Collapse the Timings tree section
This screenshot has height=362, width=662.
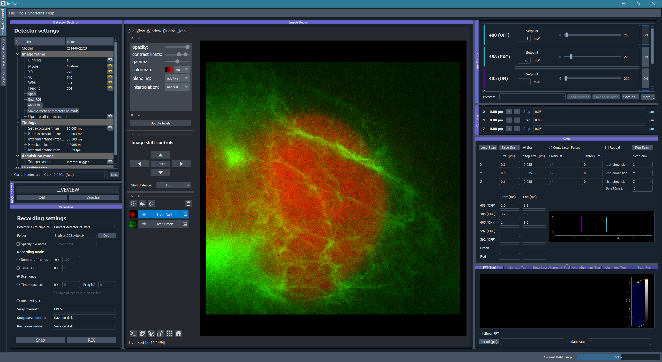(18, 123)
